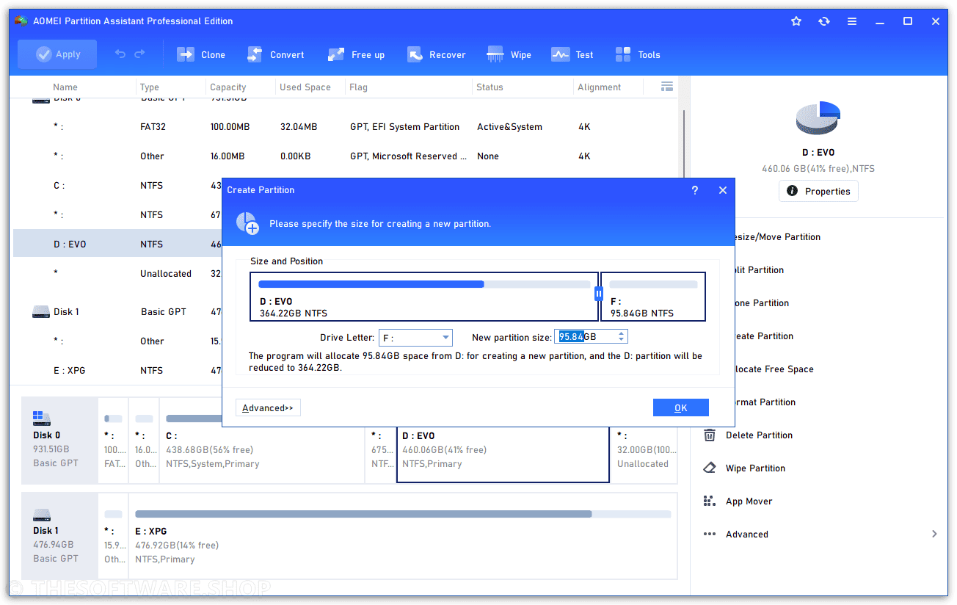The height and width of the screenshot is (605, 957).
Task: Click the F: new partition block in dialog
Action: click(x=653, y=297)
